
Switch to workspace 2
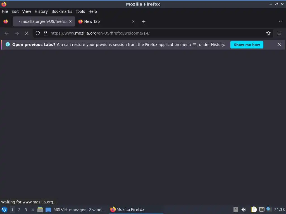click(19, 210)
